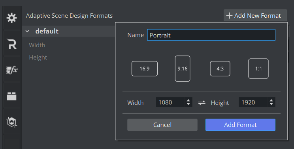
Task: Confirm with the Add Format button
Action: coord(240,125)
